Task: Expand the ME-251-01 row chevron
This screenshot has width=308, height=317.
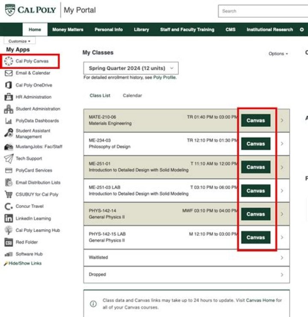Action: click(x=282, y=167)
